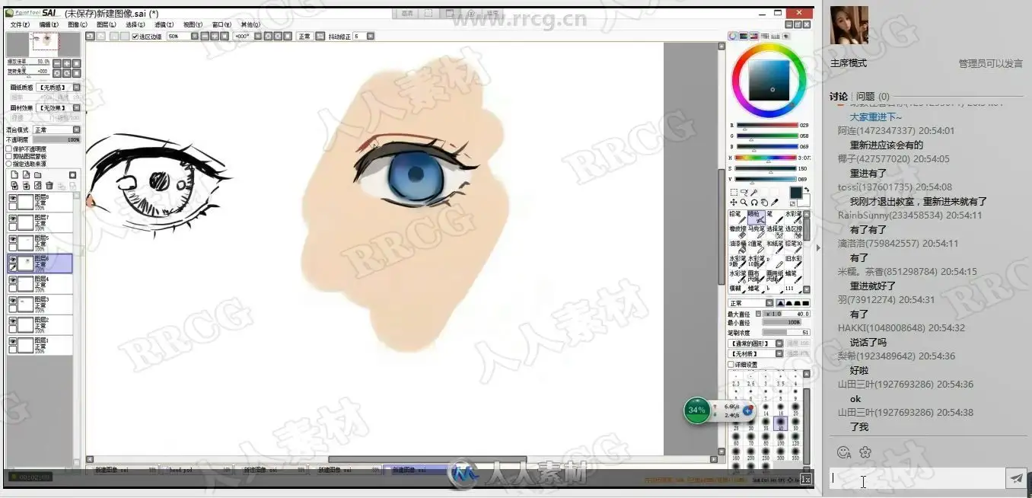Select the eyedropper color picker tool
Screen dimensions: 1032x498
coord(775,203)
